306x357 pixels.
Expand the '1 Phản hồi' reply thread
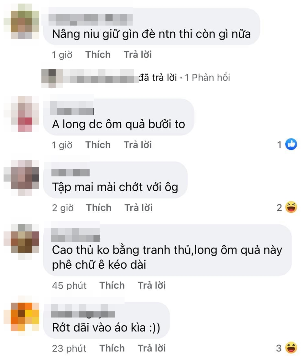pos(207,78)
